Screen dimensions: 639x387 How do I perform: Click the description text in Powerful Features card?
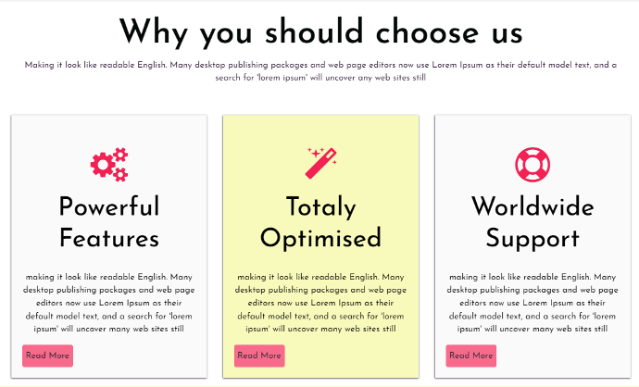click(109, 303)
